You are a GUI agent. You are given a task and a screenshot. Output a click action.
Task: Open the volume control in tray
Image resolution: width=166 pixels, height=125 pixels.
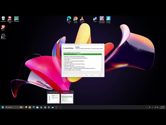(x=157, y=107)
